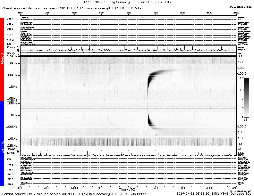
Task: Click the Ahead 2.5kHz frequency axis label
Action: coord(12,56)
